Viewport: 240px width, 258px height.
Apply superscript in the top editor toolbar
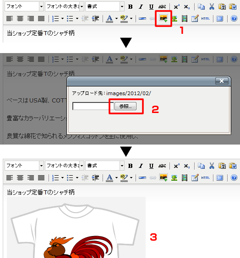pyautogui.click(x=176, y=7)
